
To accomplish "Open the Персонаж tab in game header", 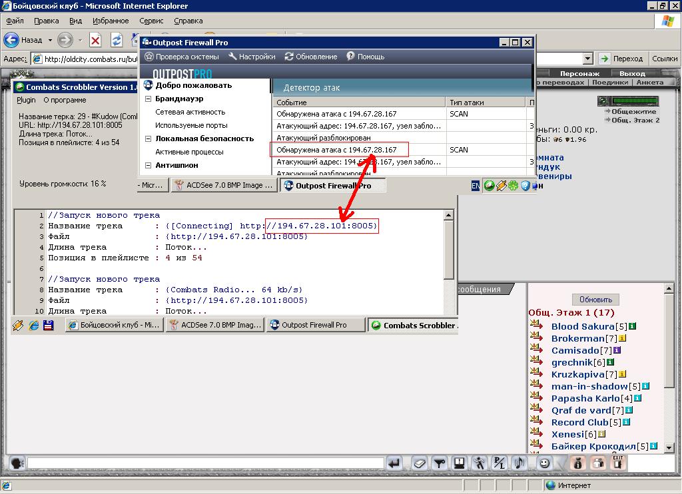I will [x=579, y=73].
